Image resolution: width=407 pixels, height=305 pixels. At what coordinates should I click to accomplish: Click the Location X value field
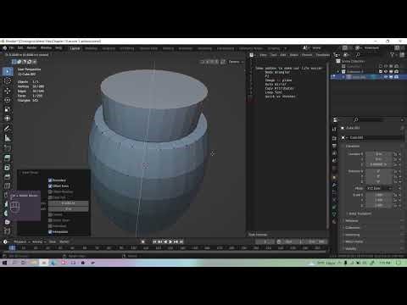(379, 154)
